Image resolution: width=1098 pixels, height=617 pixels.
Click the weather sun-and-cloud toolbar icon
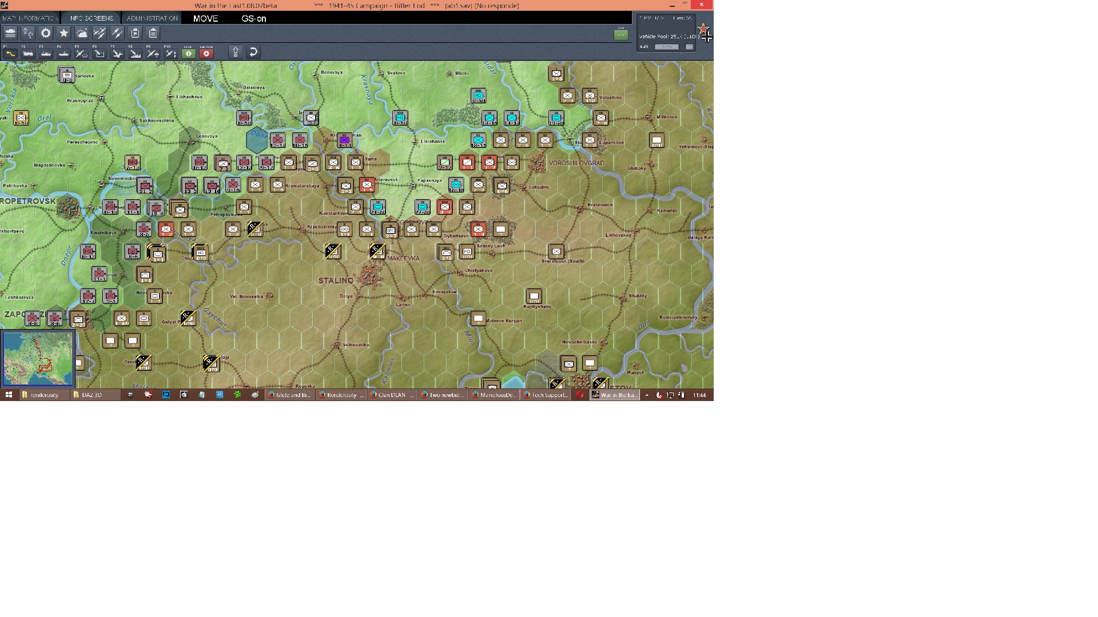(81, 33)
